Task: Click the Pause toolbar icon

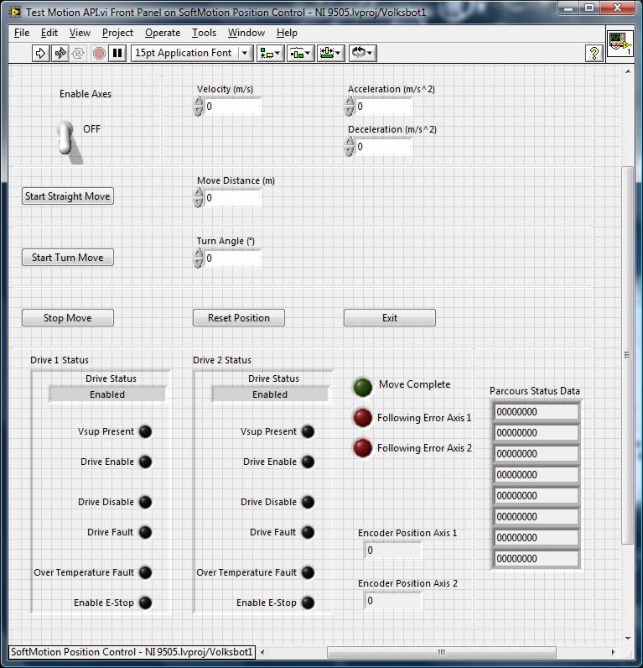Action: point(117,53)
